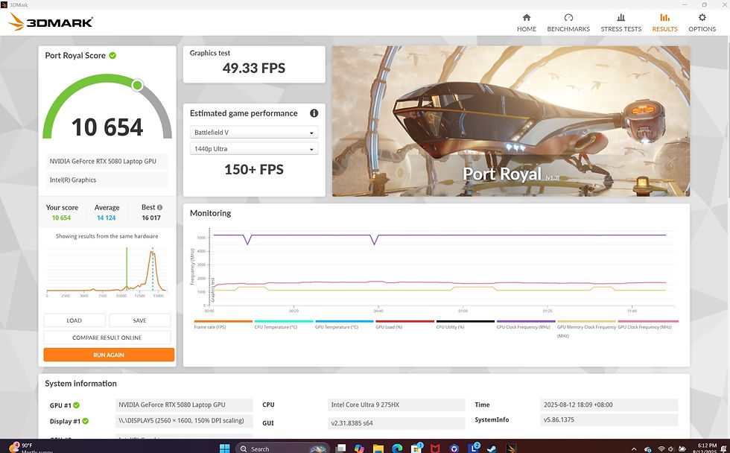Click the Port Royal preview image

(511, 121)
